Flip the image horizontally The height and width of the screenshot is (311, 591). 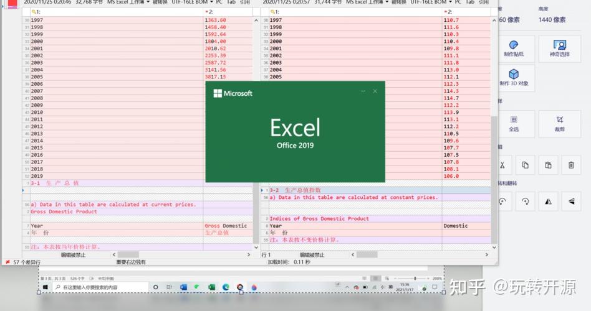click(x=548, y=202)
